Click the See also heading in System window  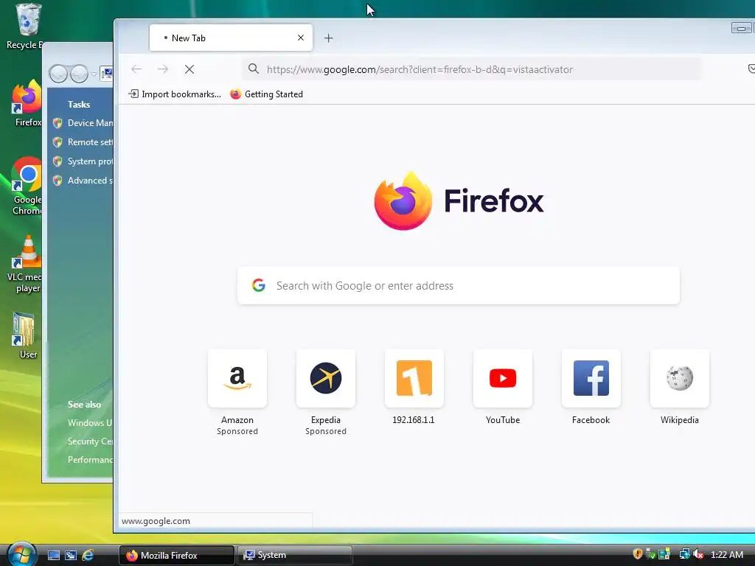tap(84, 405)
